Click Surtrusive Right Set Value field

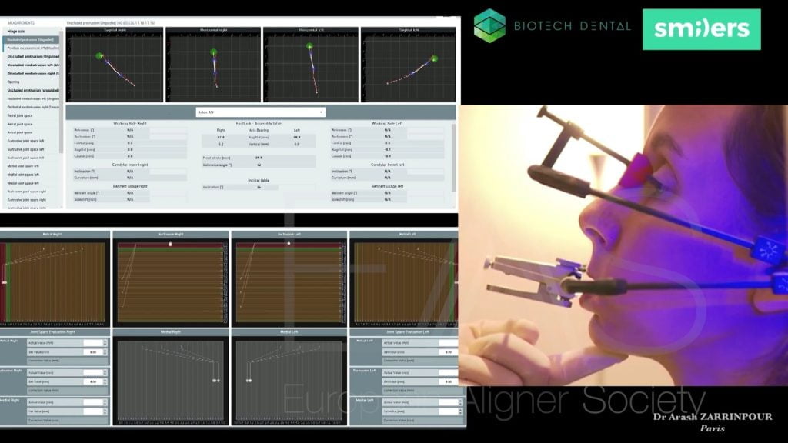94,381
